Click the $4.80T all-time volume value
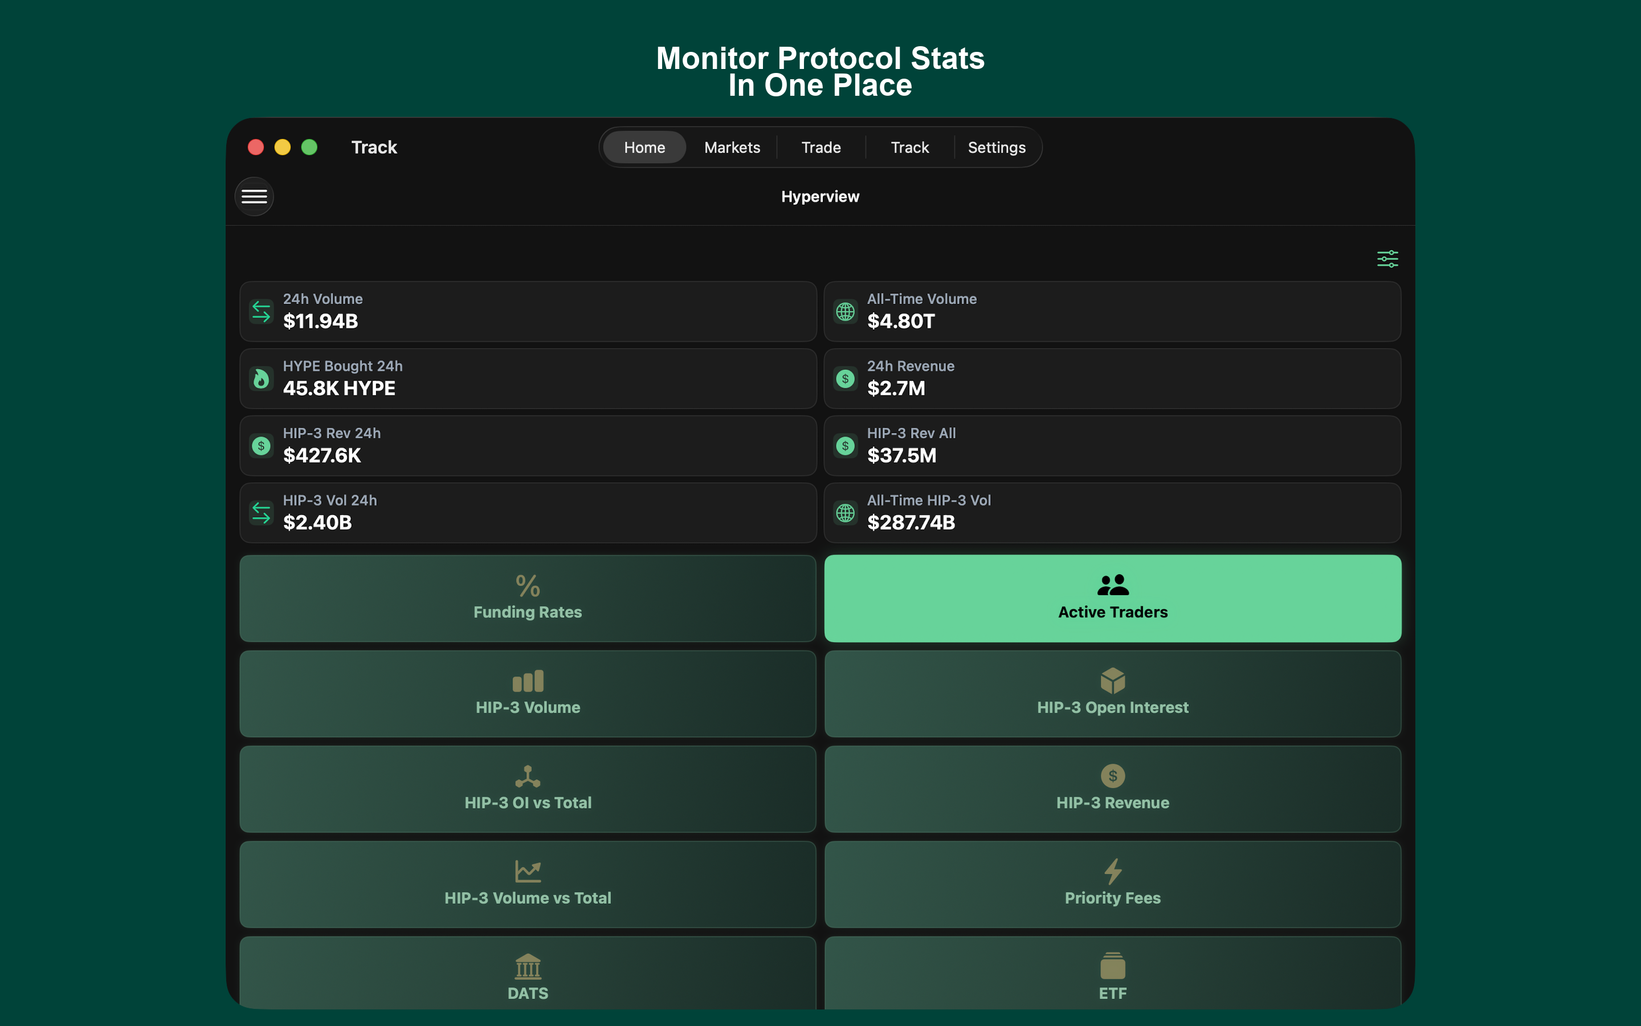The width and height of the screenshot is (1641, 1026). 901,321
